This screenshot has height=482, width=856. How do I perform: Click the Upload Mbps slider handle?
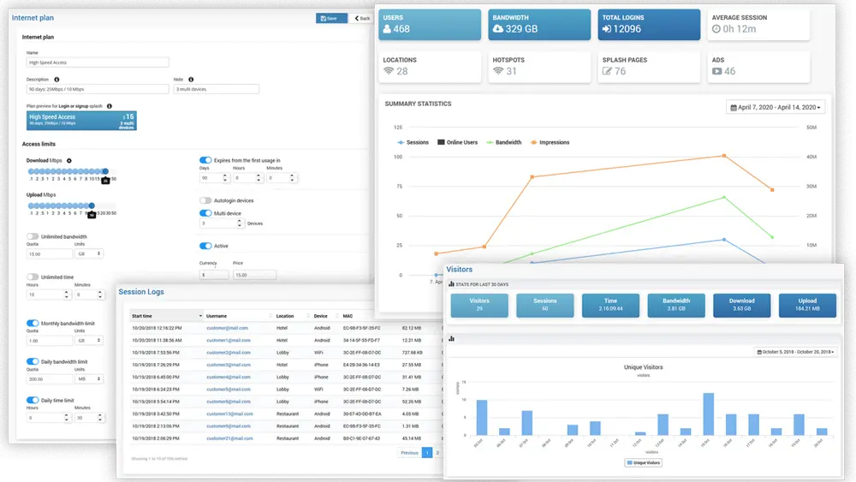pos(92,206)
